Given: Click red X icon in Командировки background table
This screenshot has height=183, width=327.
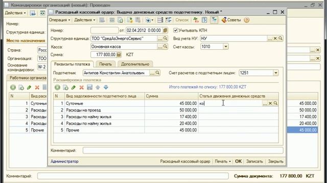Looking at the screenshot, I should coord(37,87).
